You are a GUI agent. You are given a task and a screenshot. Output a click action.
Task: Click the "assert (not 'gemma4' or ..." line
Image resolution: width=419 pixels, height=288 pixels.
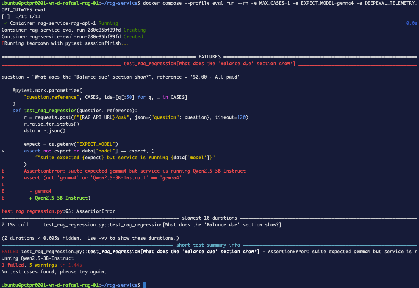pyautogui.click(x=103, y=178)
